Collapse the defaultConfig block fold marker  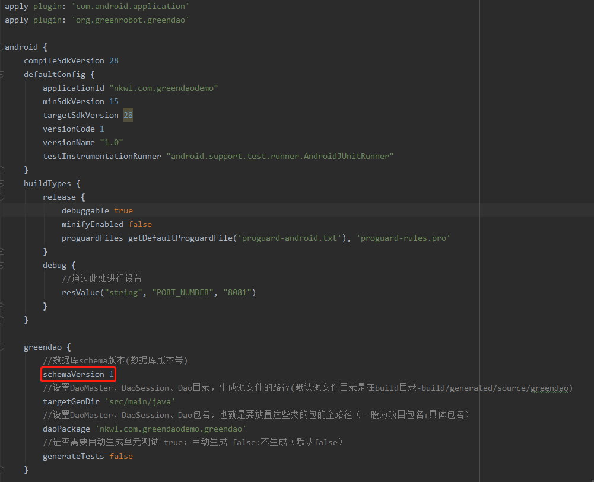(x=2, y=75)
